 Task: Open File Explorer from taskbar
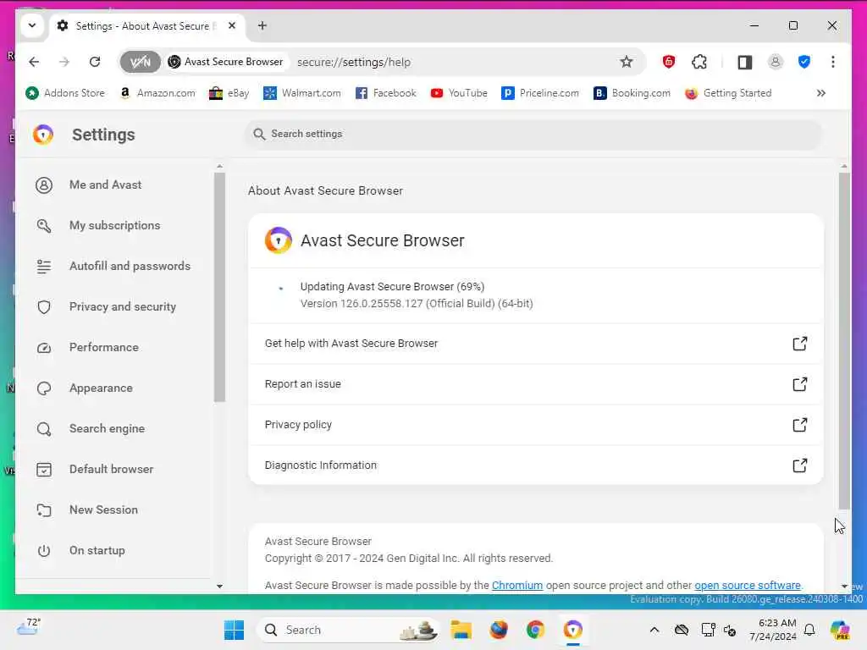point(461,630)
